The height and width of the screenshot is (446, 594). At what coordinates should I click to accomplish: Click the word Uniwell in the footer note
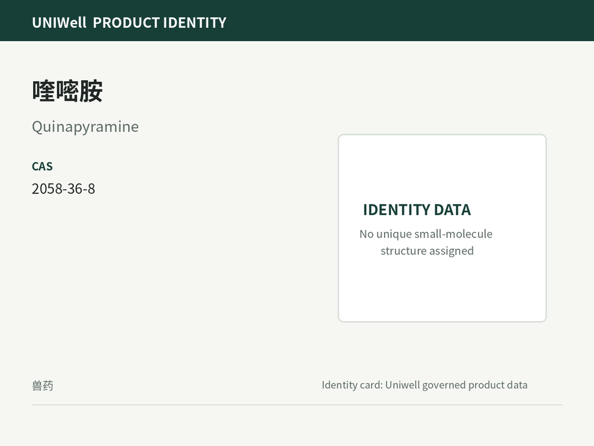(403, 385)
